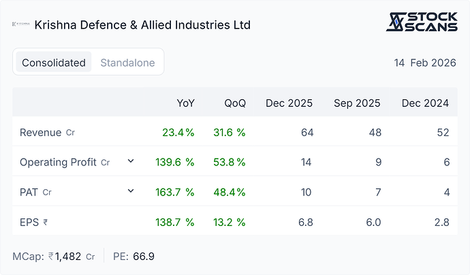Click the Revenue YoY 23.4% value
The width and height of the screenshot is (470, 275).
tap(178, 133)
